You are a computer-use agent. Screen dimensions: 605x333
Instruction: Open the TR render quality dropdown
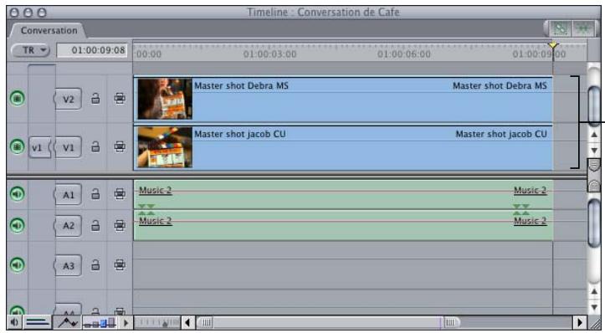[31, 50]
